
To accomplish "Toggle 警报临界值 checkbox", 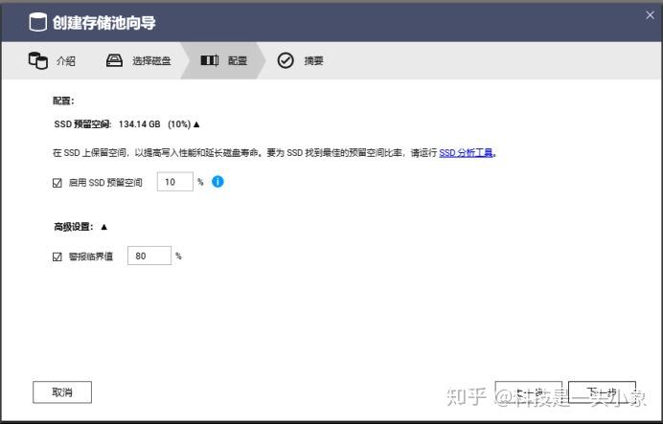I will coord(57,257).
